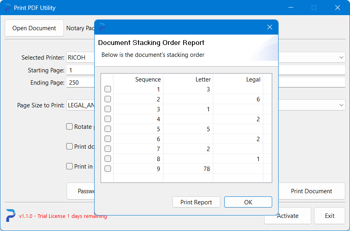Click the Open Document button
Image resolution: width=350 pixels, height=231 pixels.
pos(34,28)
